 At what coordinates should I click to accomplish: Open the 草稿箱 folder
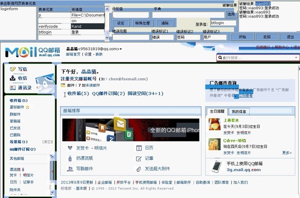[15, 121]
